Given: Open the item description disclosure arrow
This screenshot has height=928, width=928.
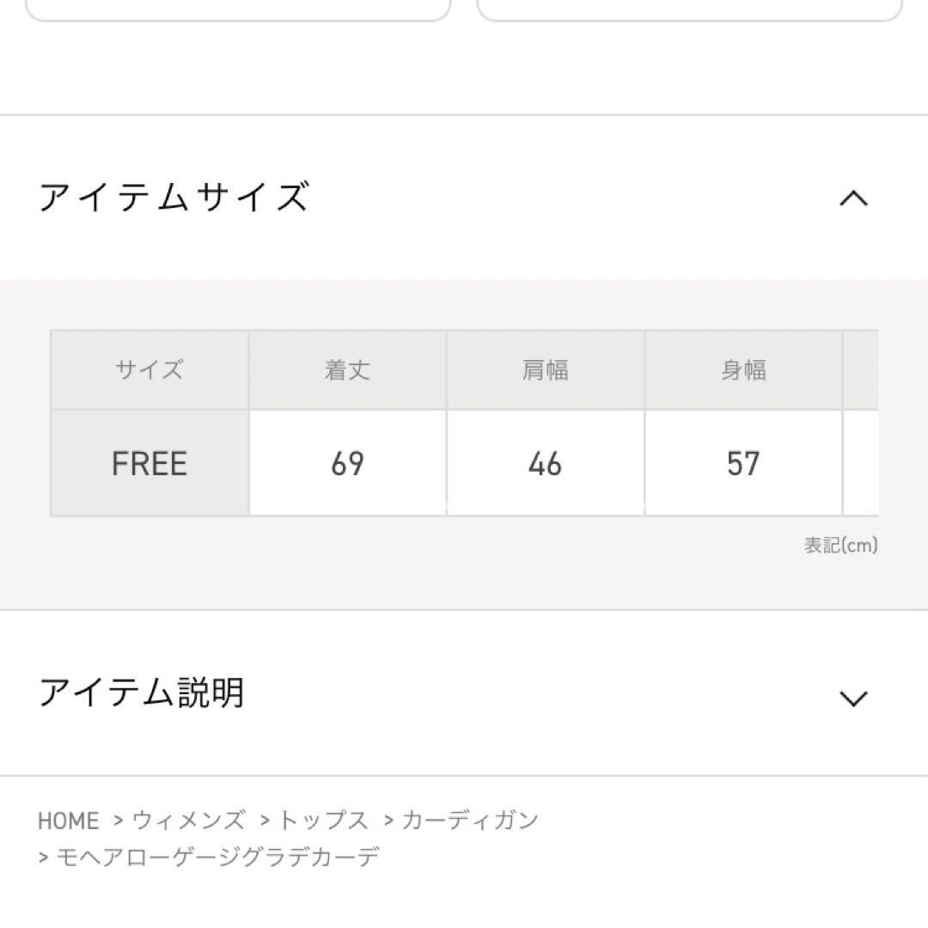Looking at the screenshot, I should click(852, 699).
